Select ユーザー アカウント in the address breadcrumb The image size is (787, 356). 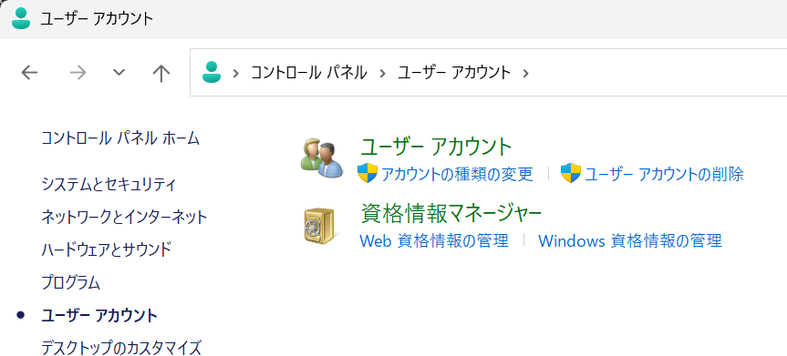[454, 73]
